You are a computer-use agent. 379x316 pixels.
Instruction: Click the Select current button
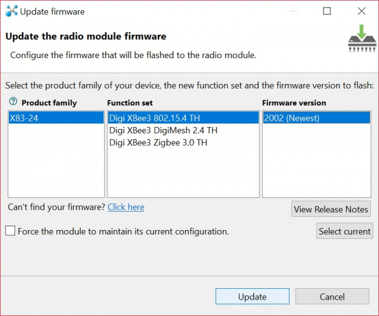coord(345,231)
